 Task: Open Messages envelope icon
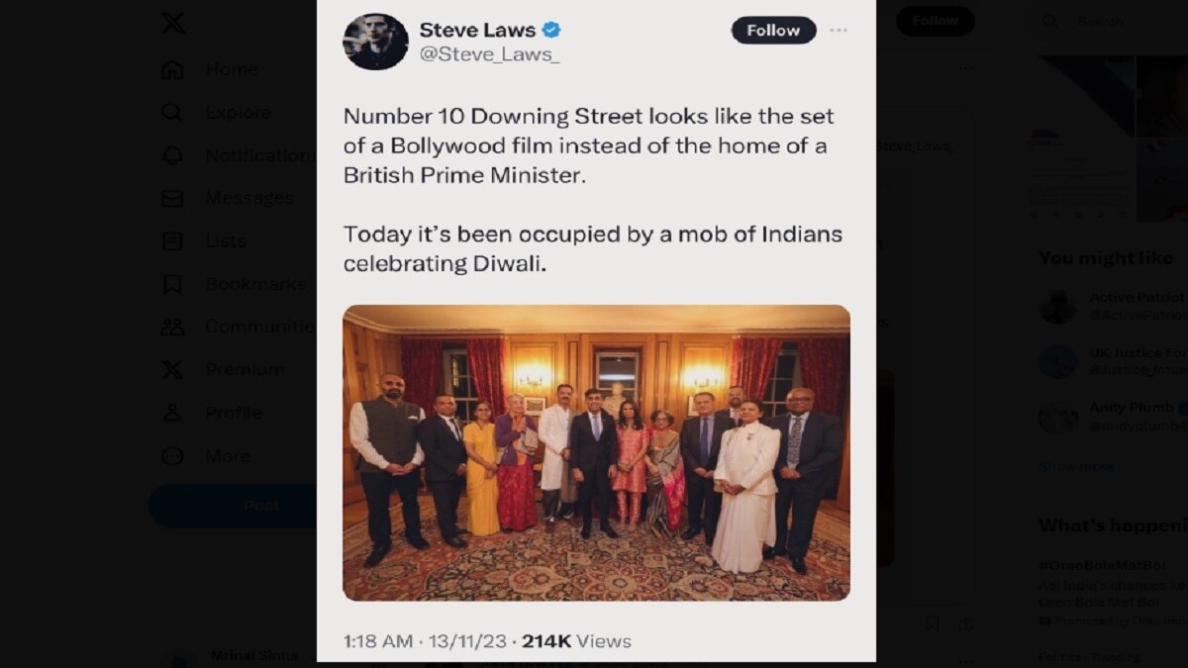pyautogui.click(x=172, y=198)
